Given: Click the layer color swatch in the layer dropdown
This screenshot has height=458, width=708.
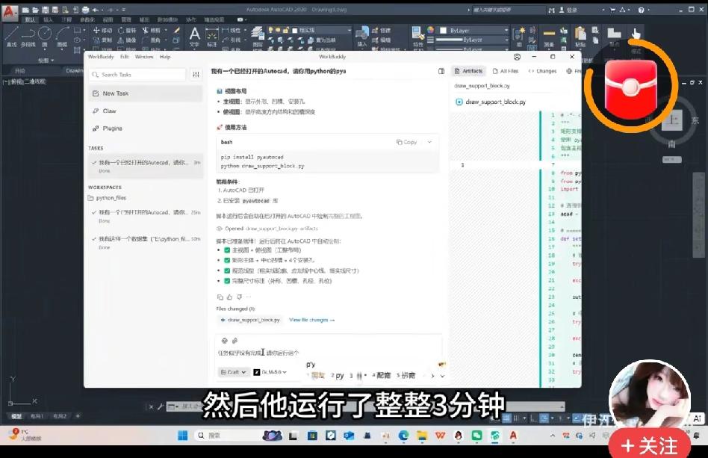Looking at the screenshot, I should [294, 31].
